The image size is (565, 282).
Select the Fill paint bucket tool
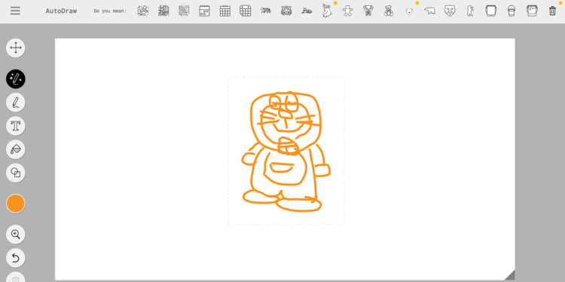pos(16,149)
